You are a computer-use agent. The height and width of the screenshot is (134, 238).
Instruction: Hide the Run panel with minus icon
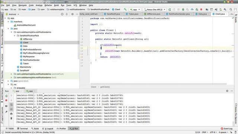click(x=232, y=91)
